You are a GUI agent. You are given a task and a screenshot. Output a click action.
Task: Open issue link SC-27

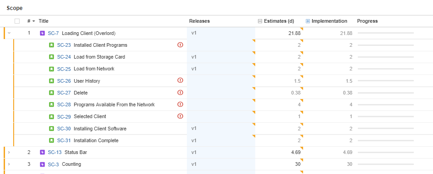point(64,93)
